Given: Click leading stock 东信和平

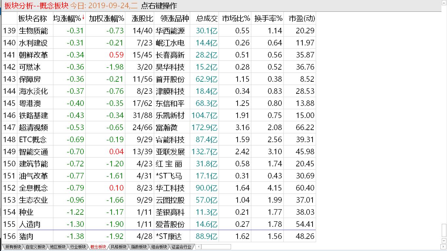Looking at the screenshot, I should tap(170, 103).
